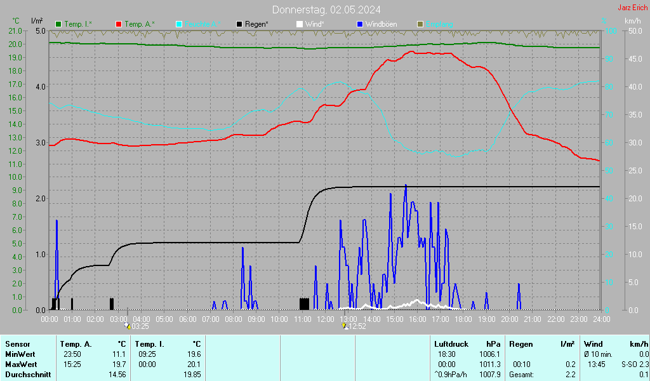Click the pressure trend '^0.9hPa/h'
The height and width of the screenshot is (381, 650).
click(451, 375)
